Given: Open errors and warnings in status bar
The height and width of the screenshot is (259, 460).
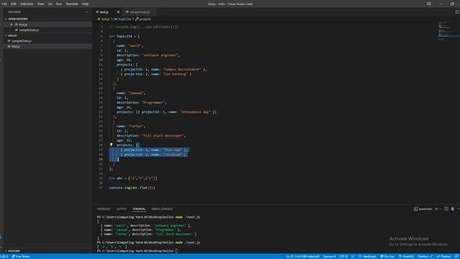Looking at the screenshot, I should 4,256.
